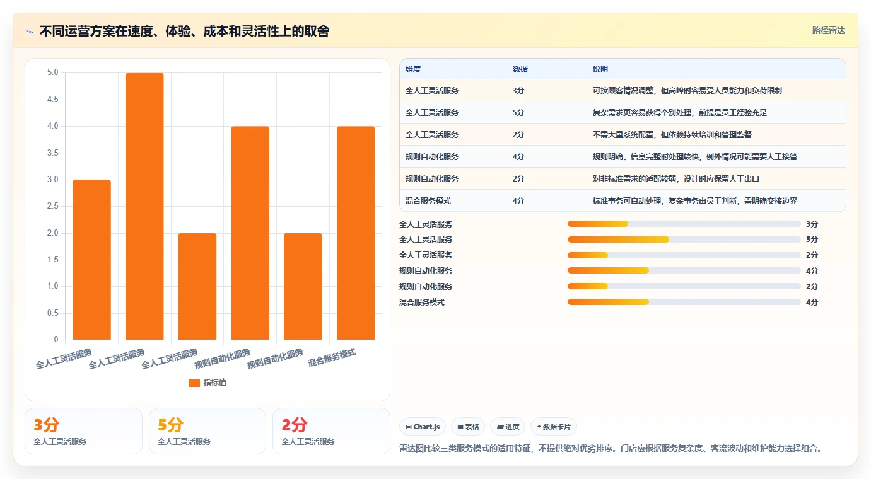Toggle the 指标值 legend label
This screenshot has width=871, height=479.
pyautogui.click(x=214, y=383)
